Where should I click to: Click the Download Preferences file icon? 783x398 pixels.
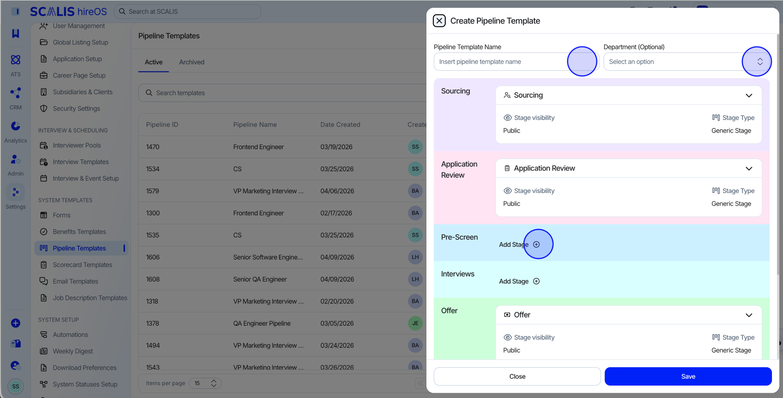click(44, 368)
